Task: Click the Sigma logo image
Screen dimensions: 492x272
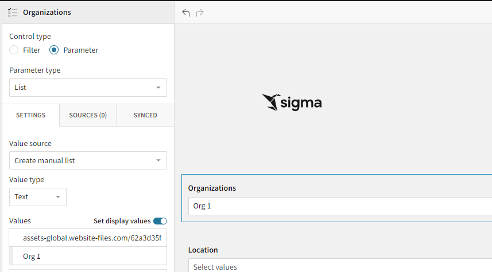Action: pyautogui.click(x=292, y=102)
